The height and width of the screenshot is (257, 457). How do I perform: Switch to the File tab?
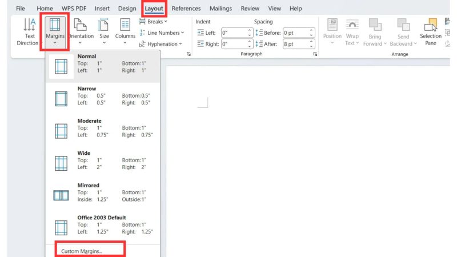[x=21, y=9]
